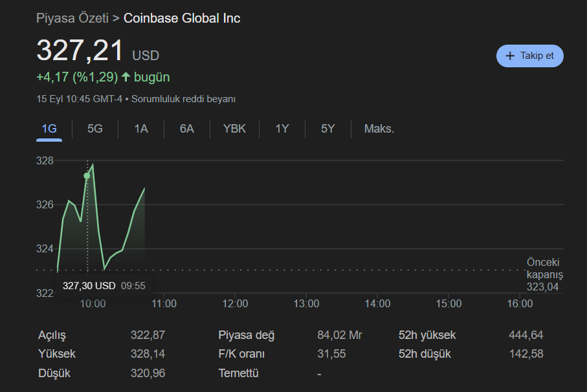
Task: Click the green up arrow beside bugün
Action: pos(126,77)
